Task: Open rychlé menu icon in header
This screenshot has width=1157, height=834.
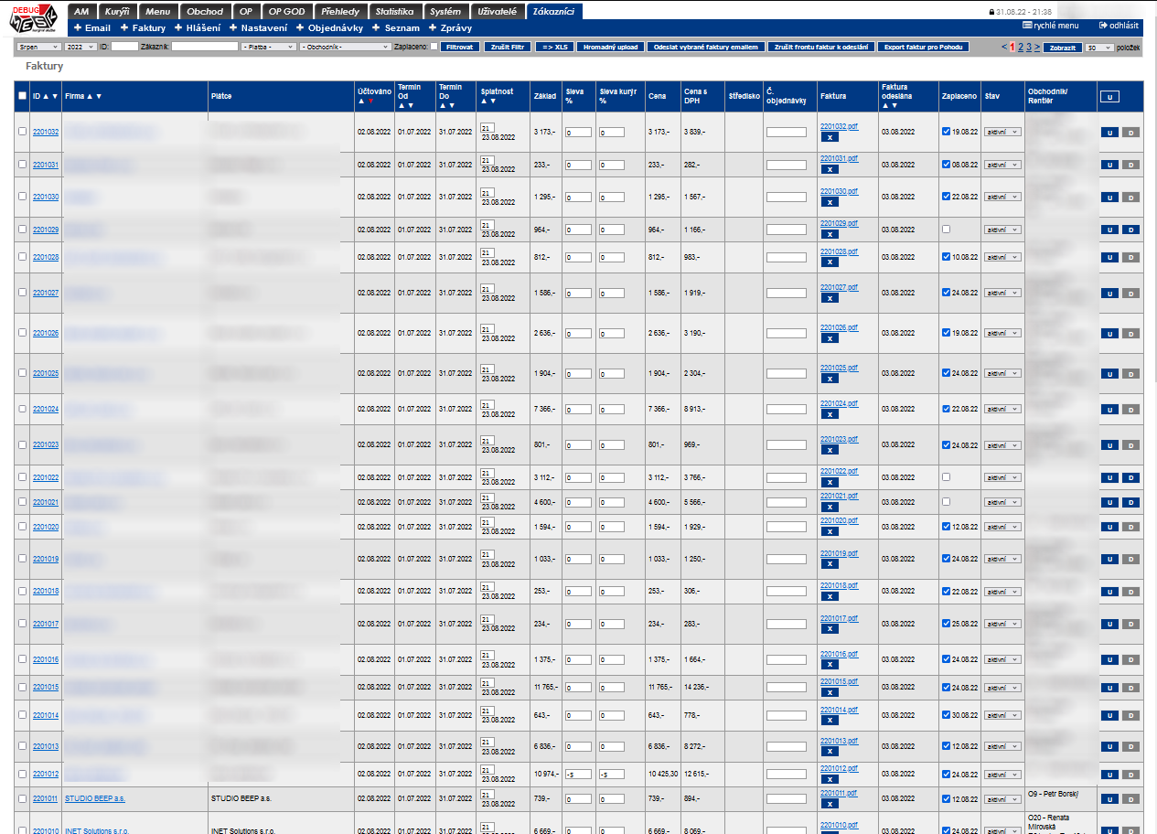Action: tap(1027, 26)
